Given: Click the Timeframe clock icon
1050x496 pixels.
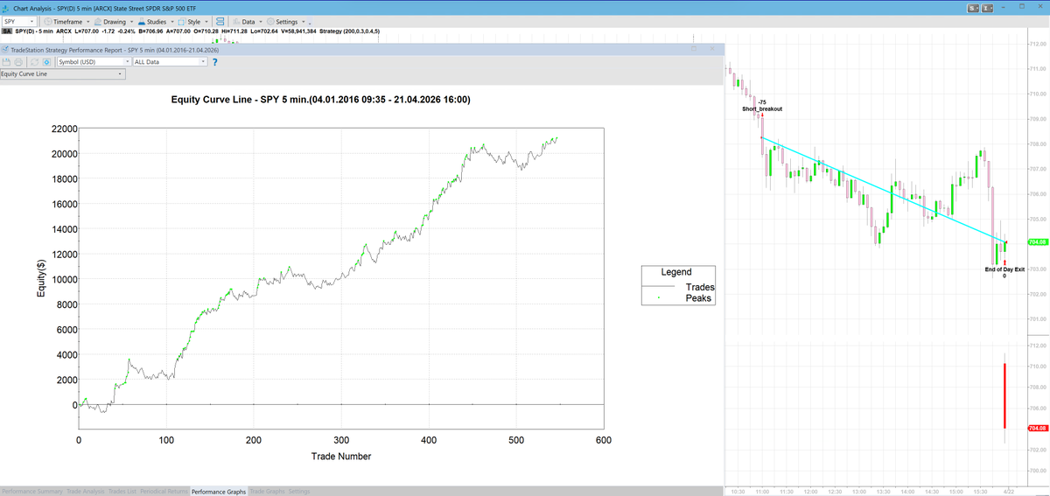Looking at the screenshot, I should tap(48, 21).
